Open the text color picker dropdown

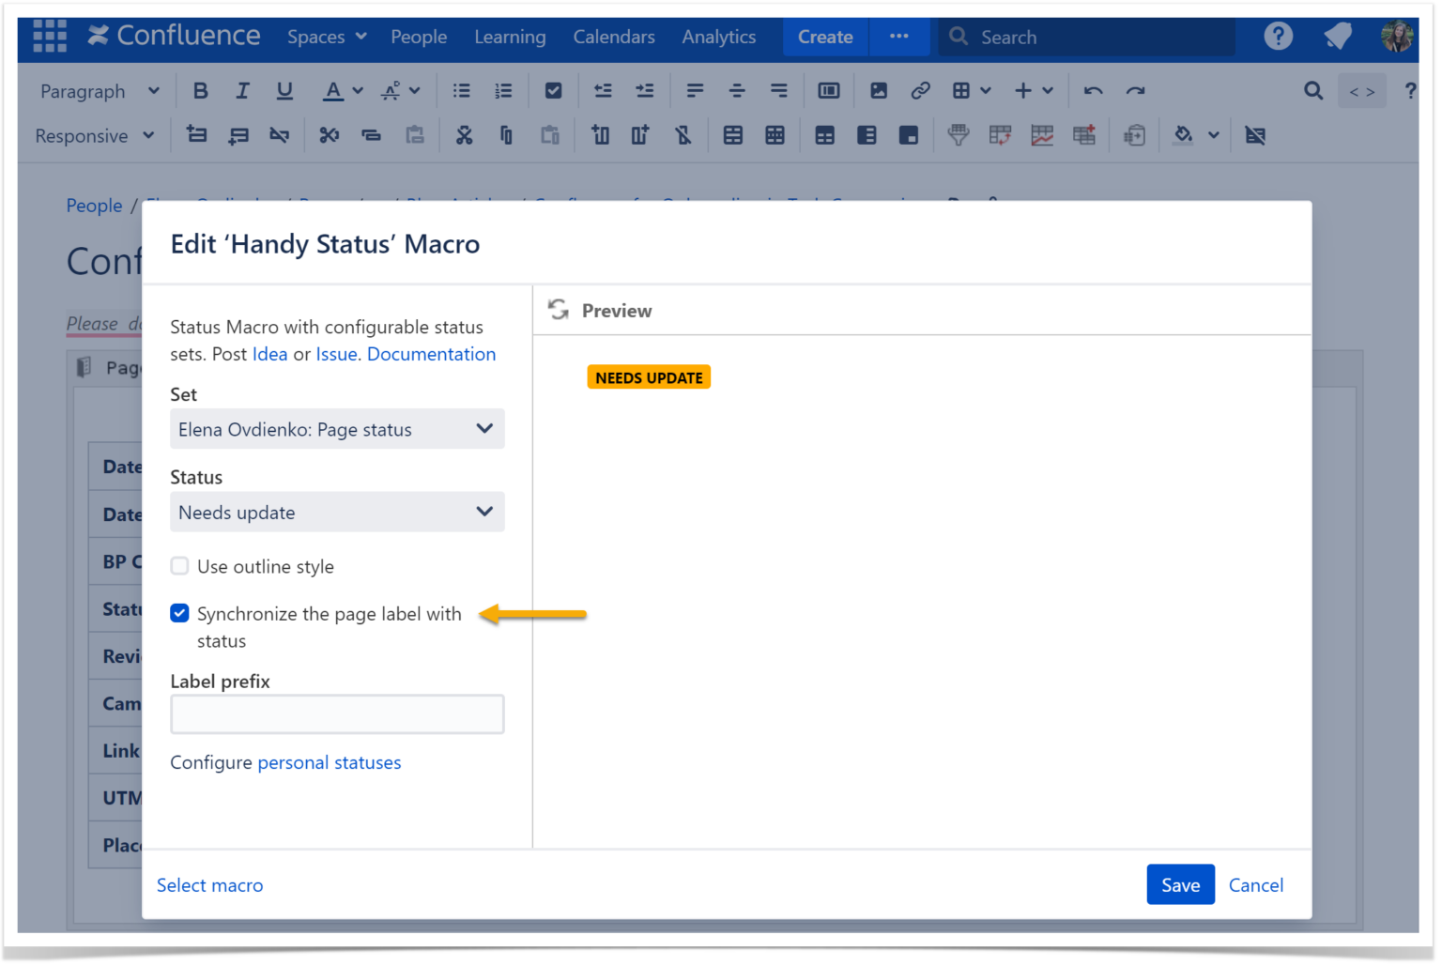click(357, 90)
